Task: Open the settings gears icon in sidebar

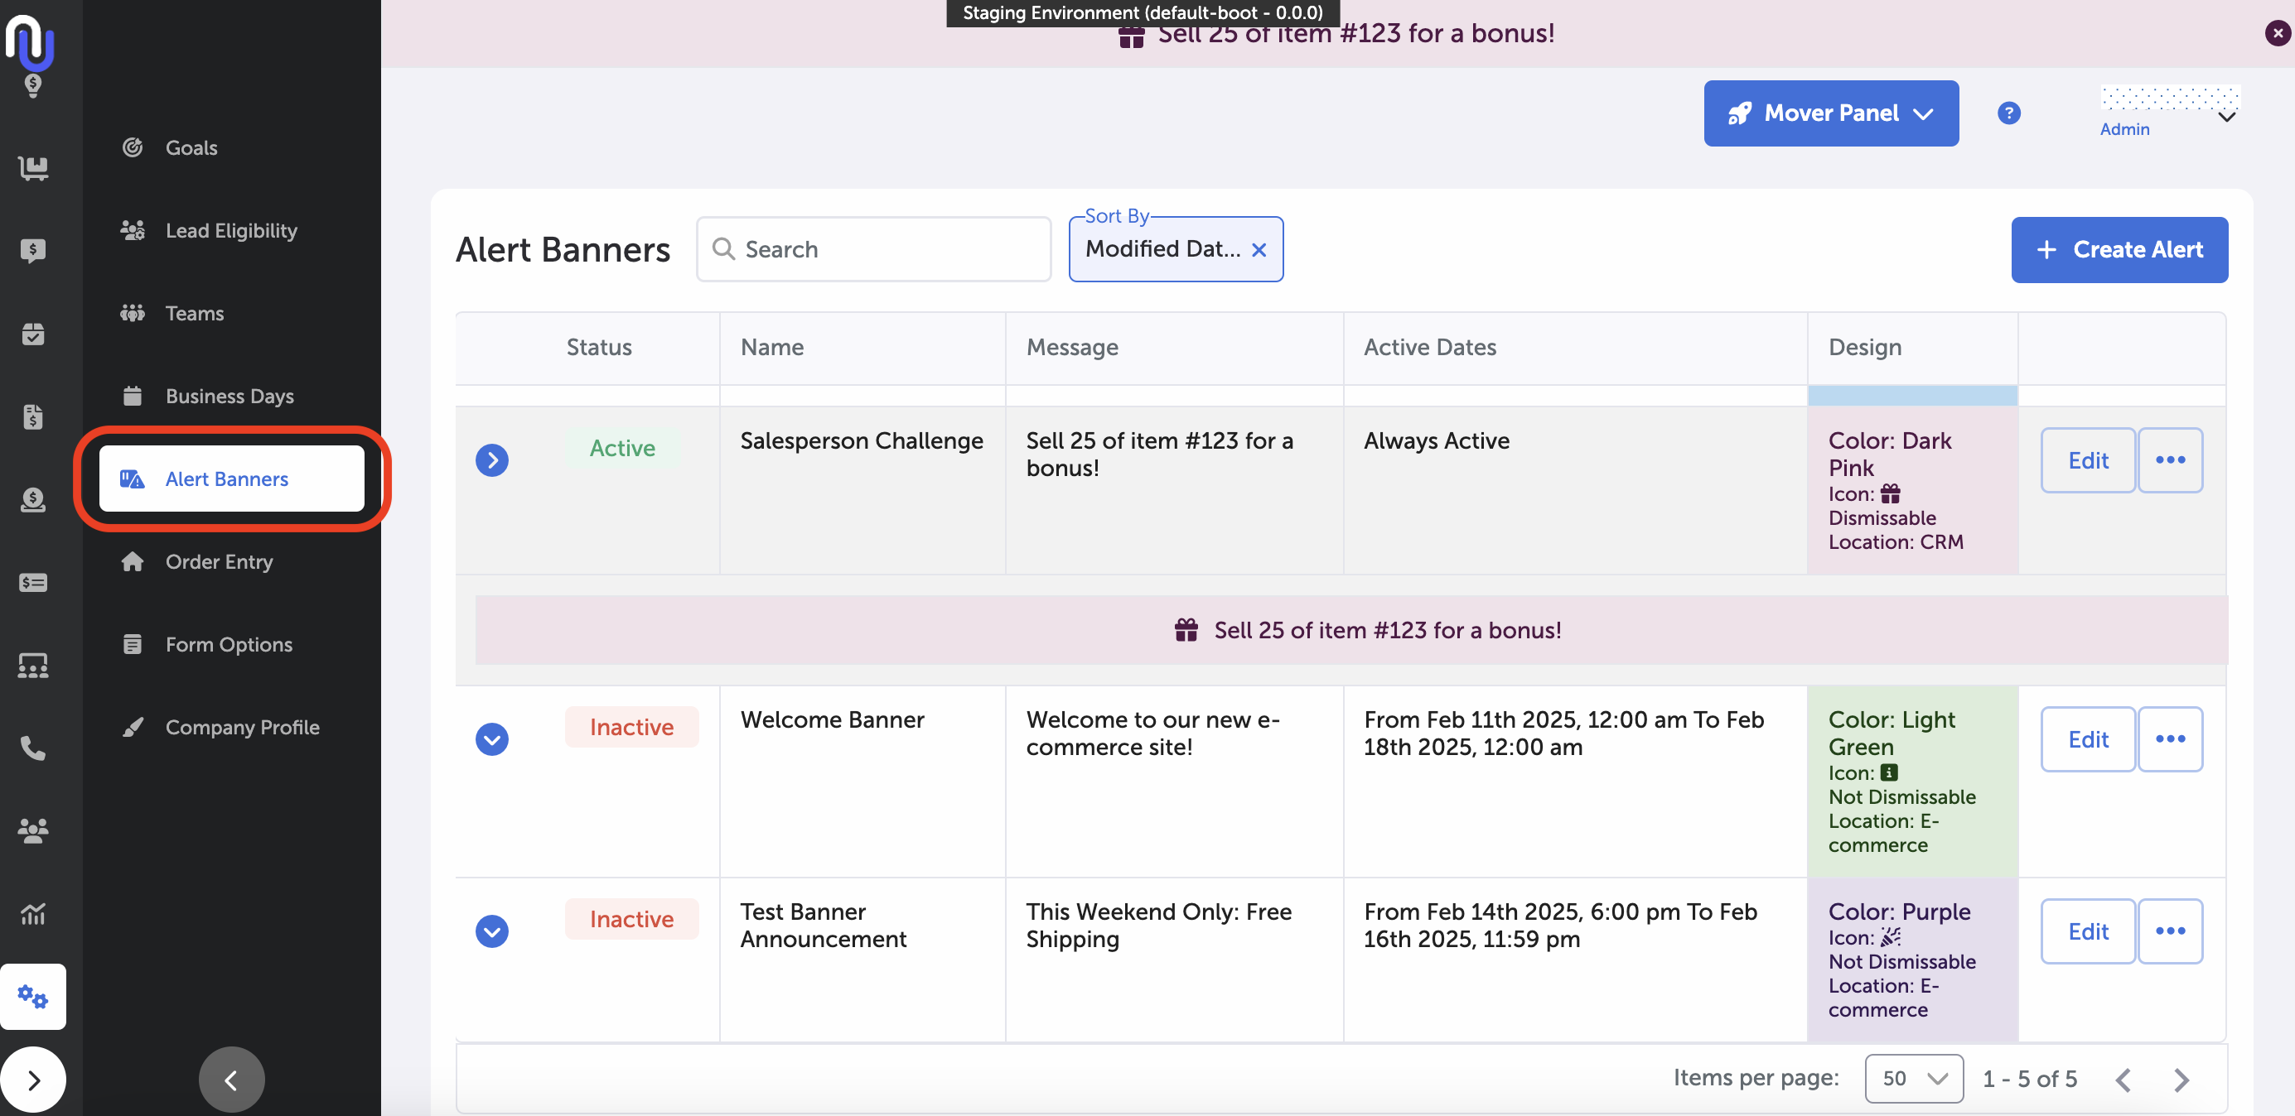Action: pos(33,996)
